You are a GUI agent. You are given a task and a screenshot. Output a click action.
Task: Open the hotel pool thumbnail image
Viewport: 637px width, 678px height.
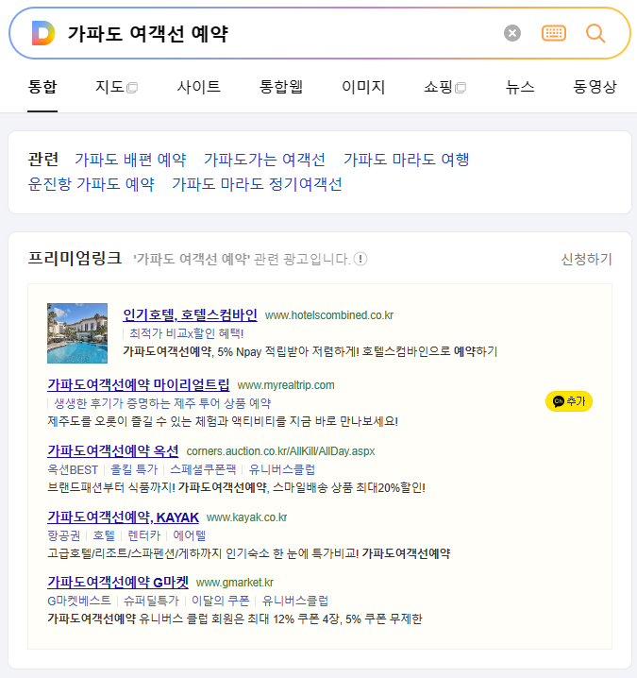click(x=77, y=333)
